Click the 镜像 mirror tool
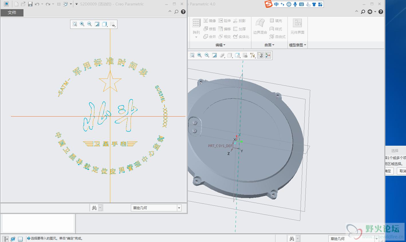406x242 pixels. 210,21
